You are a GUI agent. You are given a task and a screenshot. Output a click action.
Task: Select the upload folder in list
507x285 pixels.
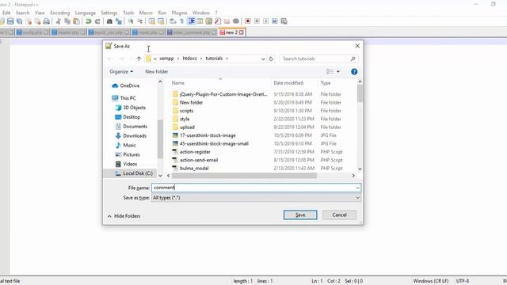tap(187, 127)
